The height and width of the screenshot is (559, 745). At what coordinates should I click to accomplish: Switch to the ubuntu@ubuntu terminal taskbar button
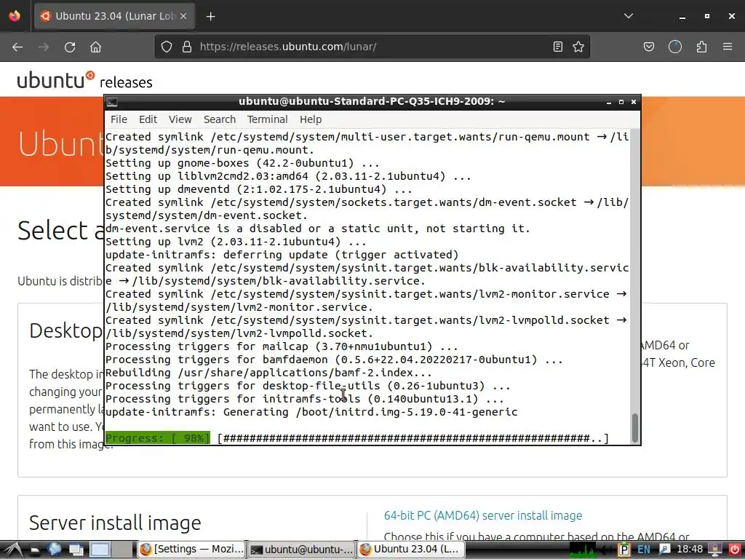(x=302, y=550)
